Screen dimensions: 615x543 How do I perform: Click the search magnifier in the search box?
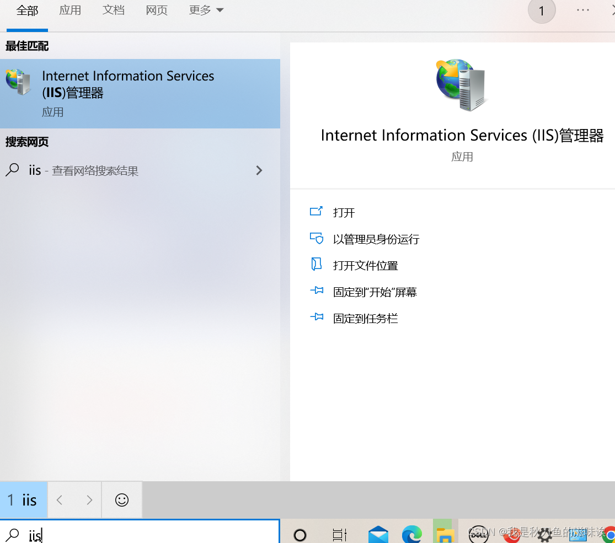point(12,535)
